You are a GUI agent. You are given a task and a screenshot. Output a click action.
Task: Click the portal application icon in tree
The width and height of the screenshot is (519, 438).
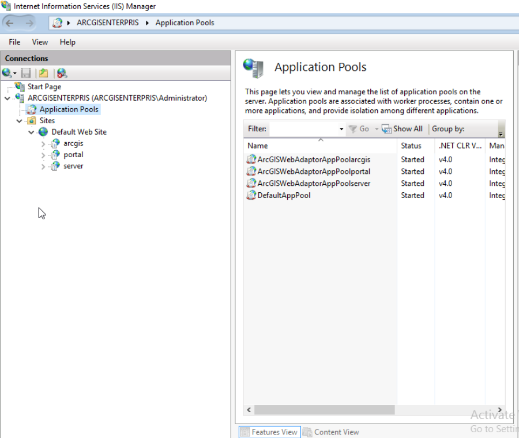click(x=55, y=155)
